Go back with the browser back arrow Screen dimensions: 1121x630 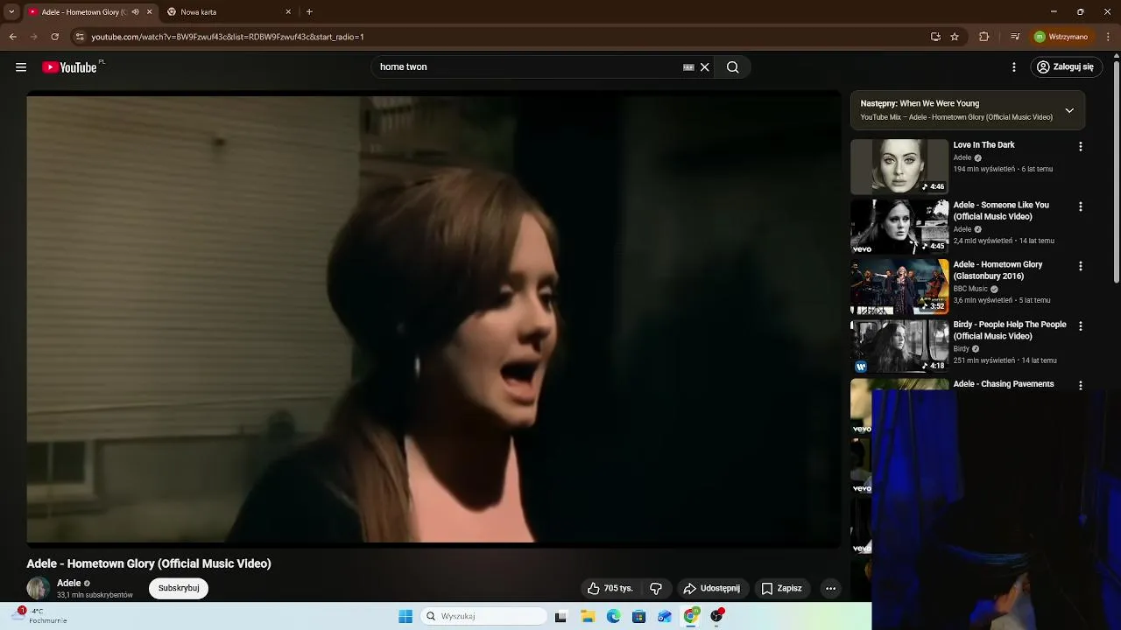[x=12, y=37]
